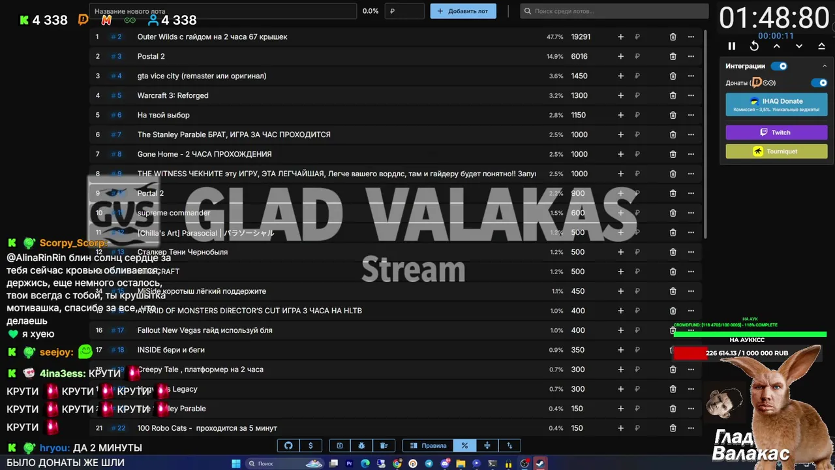Open more options for Warcraft 3: Reforged
Screen dimensions: 835x470
[x=691, y=96]
